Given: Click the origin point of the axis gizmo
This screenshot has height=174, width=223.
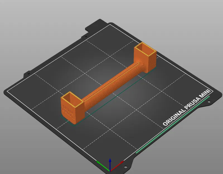Looking at the screenshot, I should (x=110, y=171).
